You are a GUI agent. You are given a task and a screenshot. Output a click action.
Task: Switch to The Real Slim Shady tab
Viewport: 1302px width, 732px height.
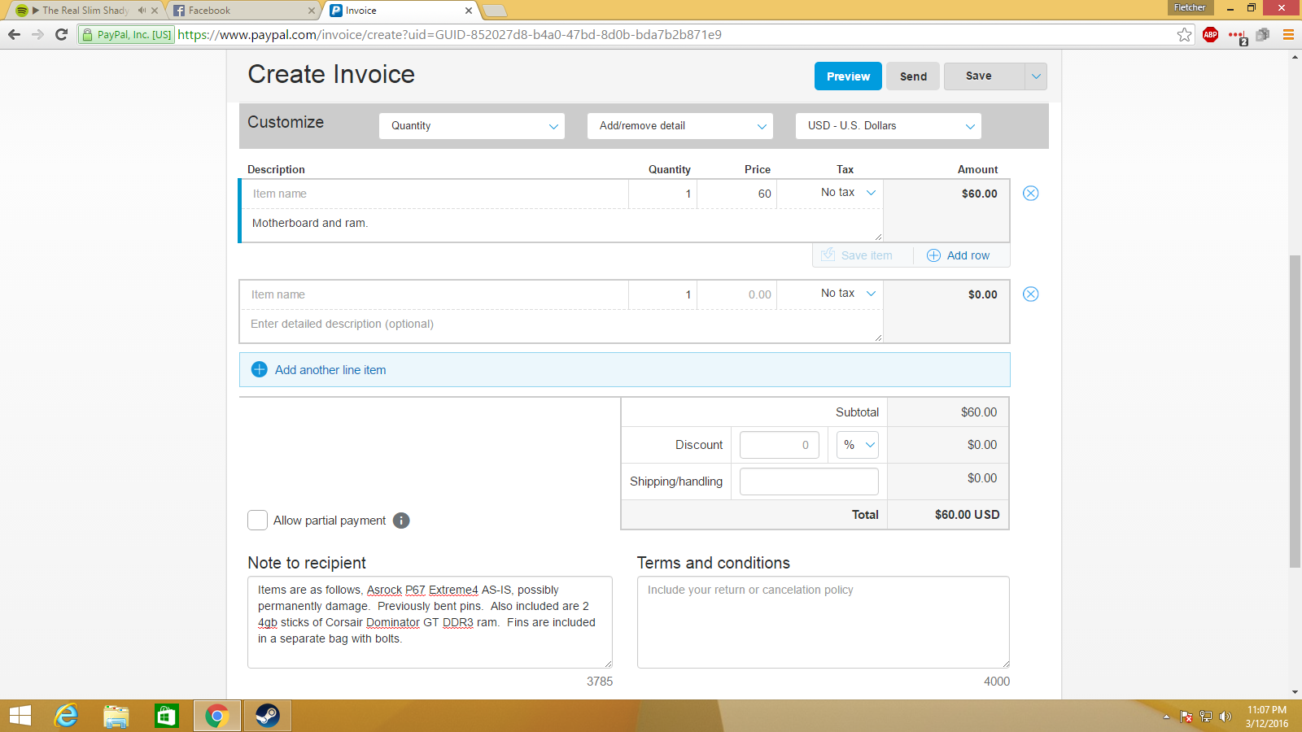click(x=85, y=11)
